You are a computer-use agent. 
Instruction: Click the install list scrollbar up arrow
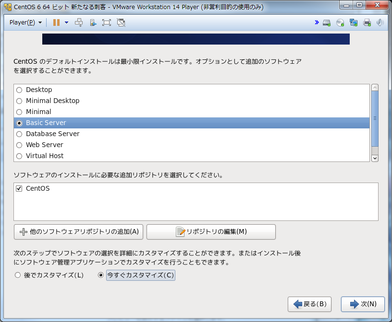point(375,88)
